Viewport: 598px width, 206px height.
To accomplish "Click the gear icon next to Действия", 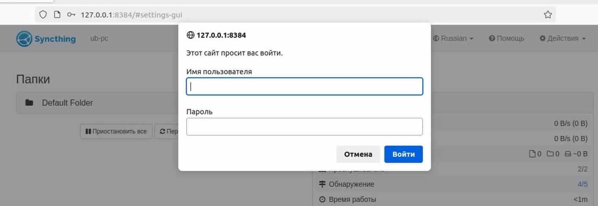I will click(x=542, y=38).
